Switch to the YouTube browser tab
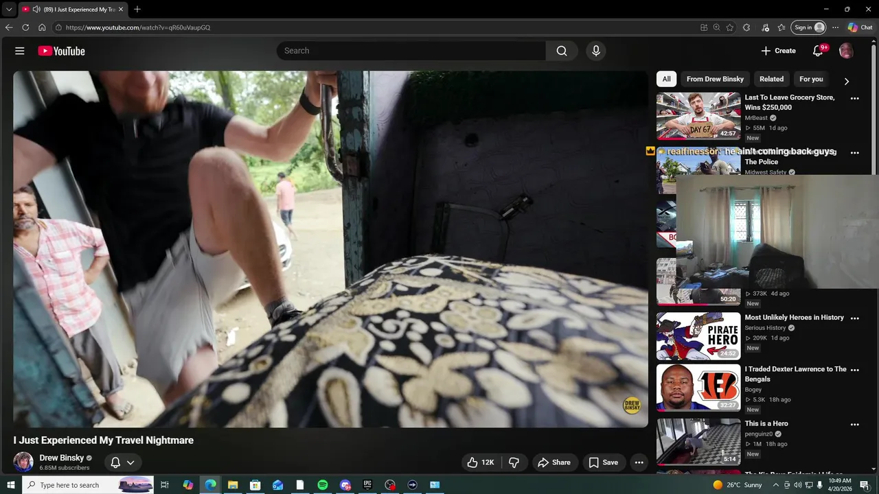Viewport: 879px width, 494px height. pos(72,10)
